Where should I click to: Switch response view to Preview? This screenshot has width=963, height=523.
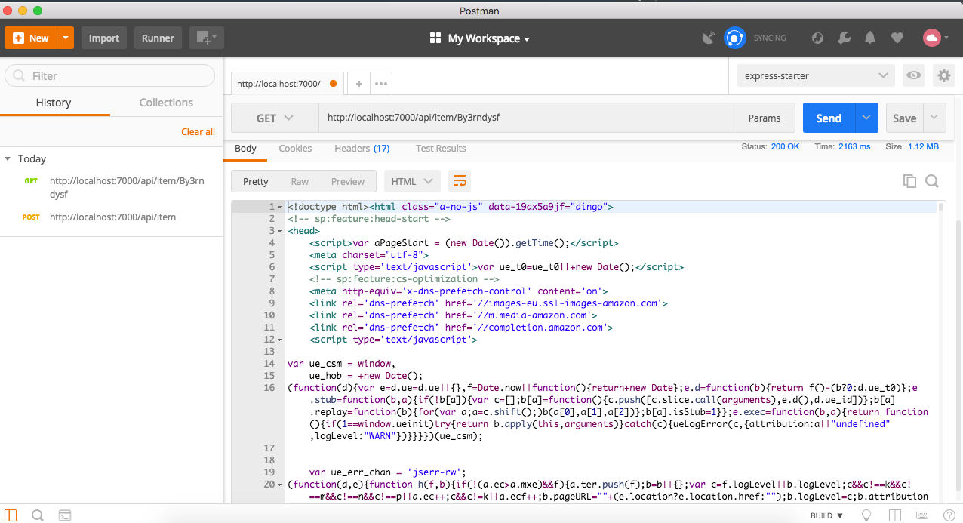point(348,181)
